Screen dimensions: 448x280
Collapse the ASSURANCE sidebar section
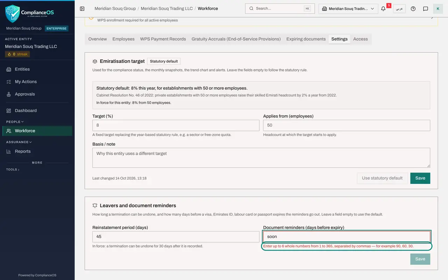tap(19, 142)
